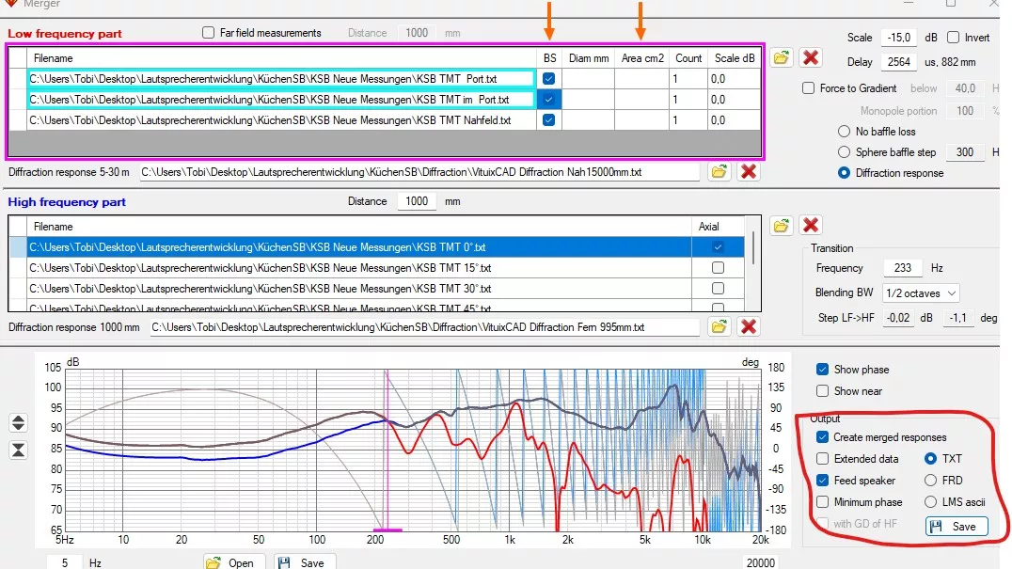Browse for the Diffraction response 5-30 m file
1012x569 pixels.
(x=719, y=172)
